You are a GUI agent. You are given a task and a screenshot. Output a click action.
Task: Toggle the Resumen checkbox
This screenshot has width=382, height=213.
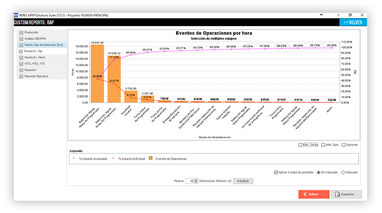(21, 70)
